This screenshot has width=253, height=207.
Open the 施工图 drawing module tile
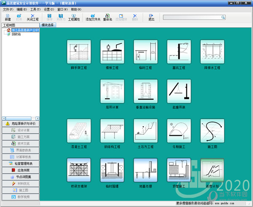212,131
